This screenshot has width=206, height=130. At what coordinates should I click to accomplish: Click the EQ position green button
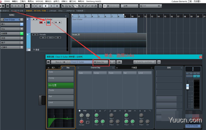tap(61, 85)
